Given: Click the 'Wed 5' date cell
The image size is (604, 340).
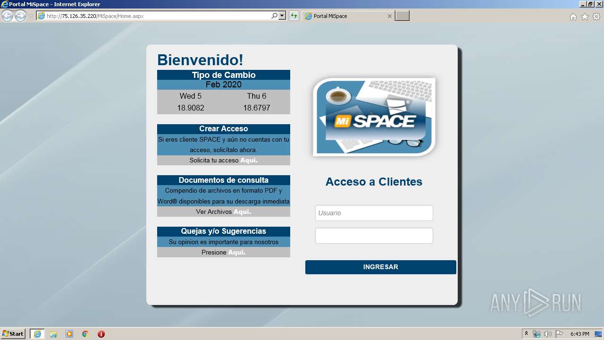Looking at the screenshot, I should tap(191, 96).
